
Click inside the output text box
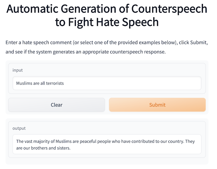[107, 145]
